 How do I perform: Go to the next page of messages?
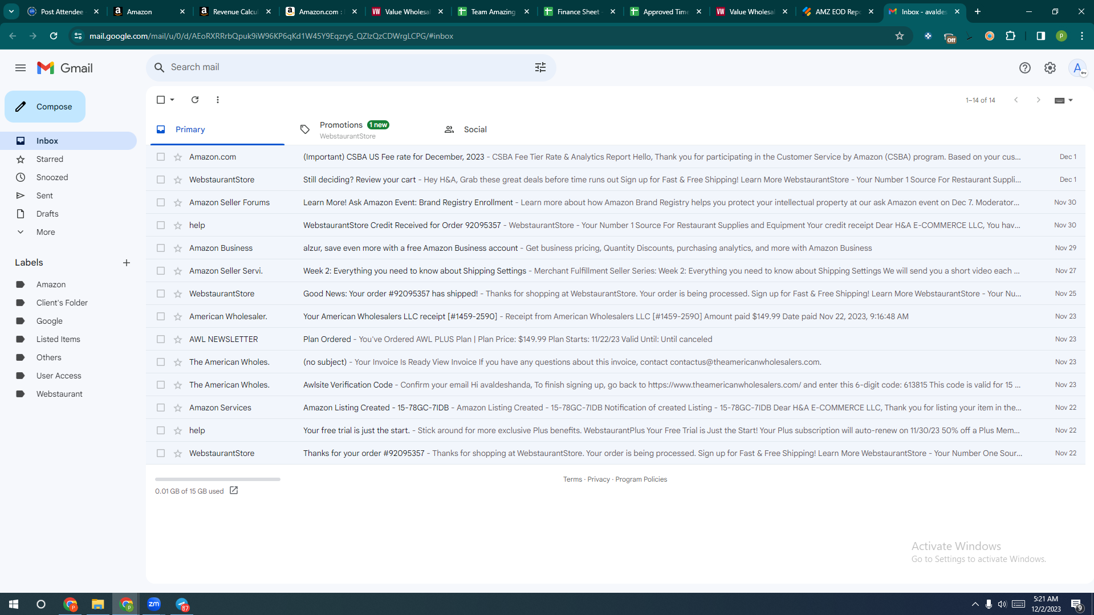tap(1039, 100)
